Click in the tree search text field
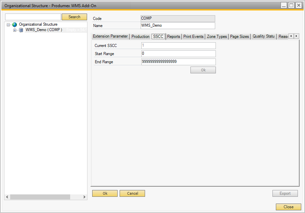Viewport: 305px width, 213px height. coord(33,17)
